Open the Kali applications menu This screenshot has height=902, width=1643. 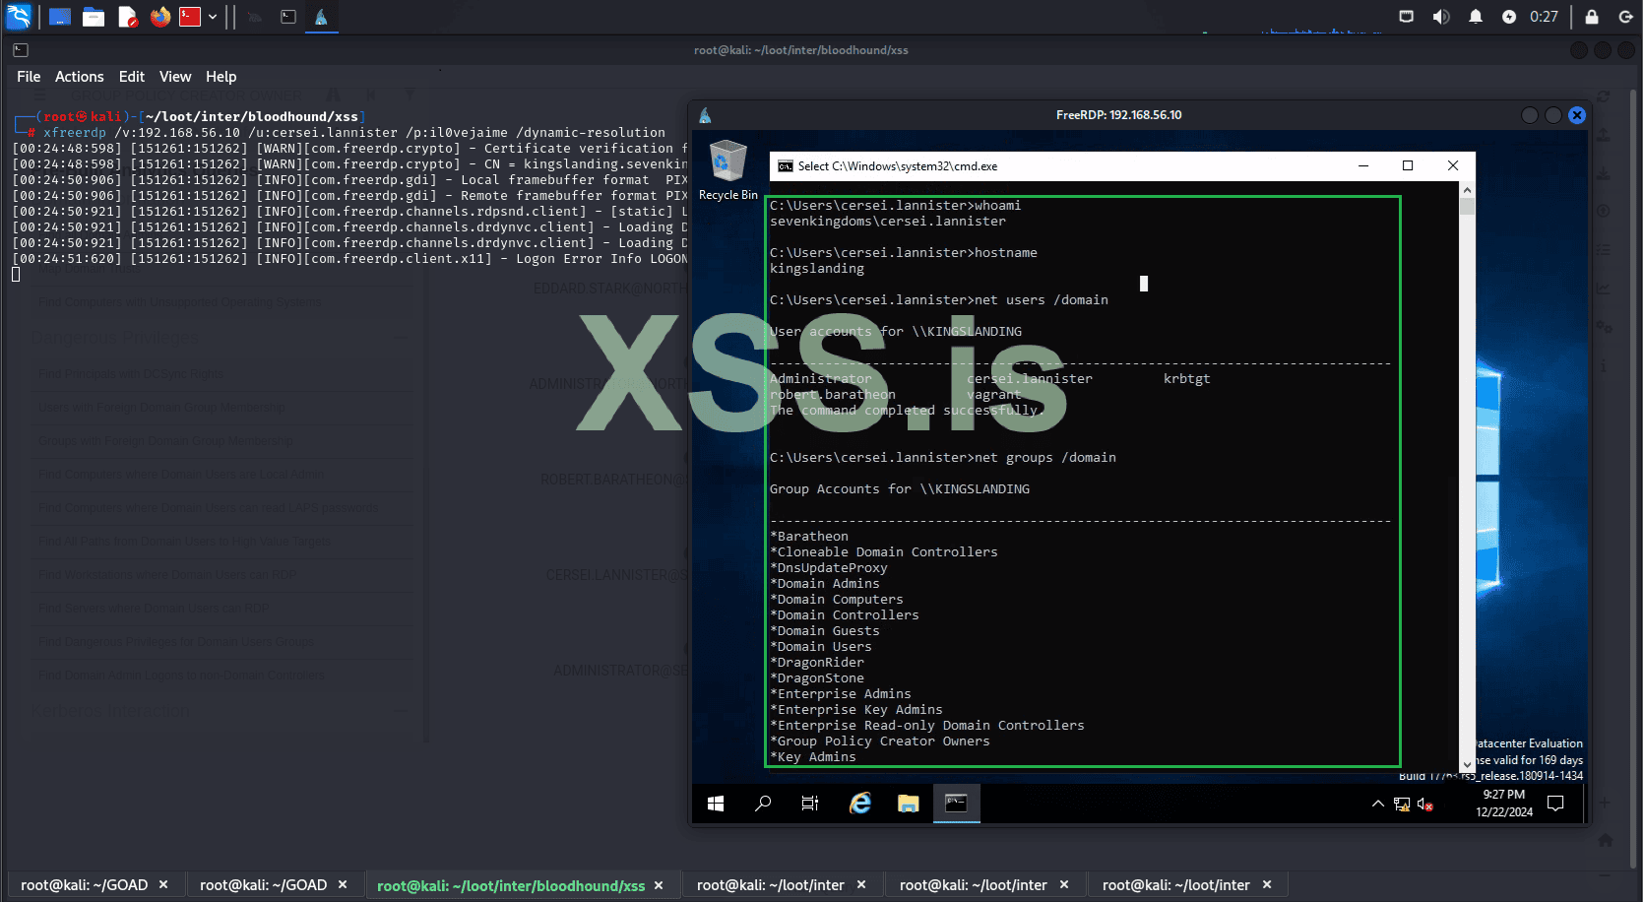(x=19, y=17)
